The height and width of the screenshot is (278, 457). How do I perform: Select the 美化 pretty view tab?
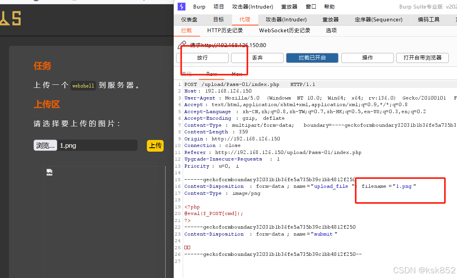187,74
